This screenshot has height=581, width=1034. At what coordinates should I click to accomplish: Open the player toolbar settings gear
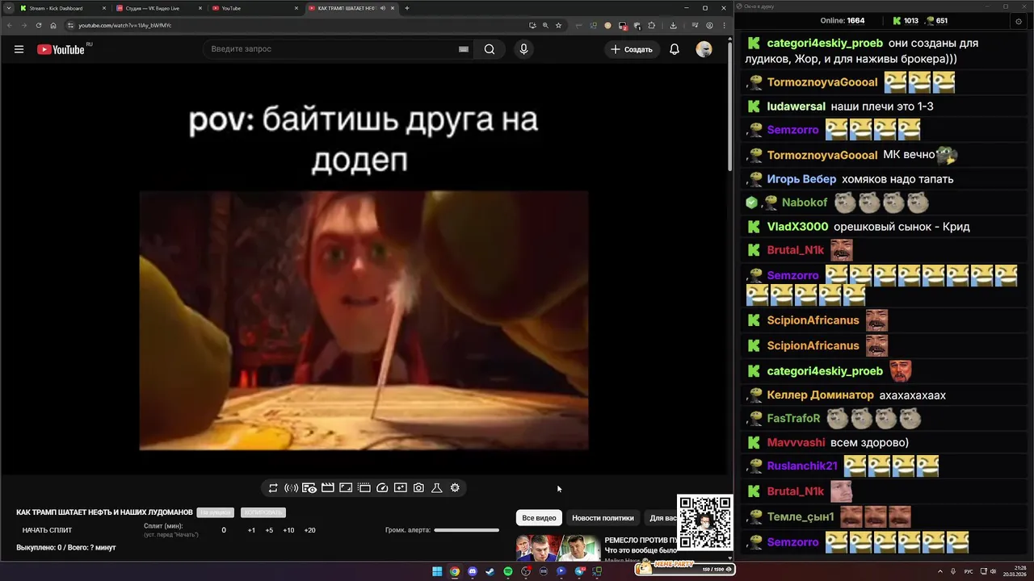[455, 488]
